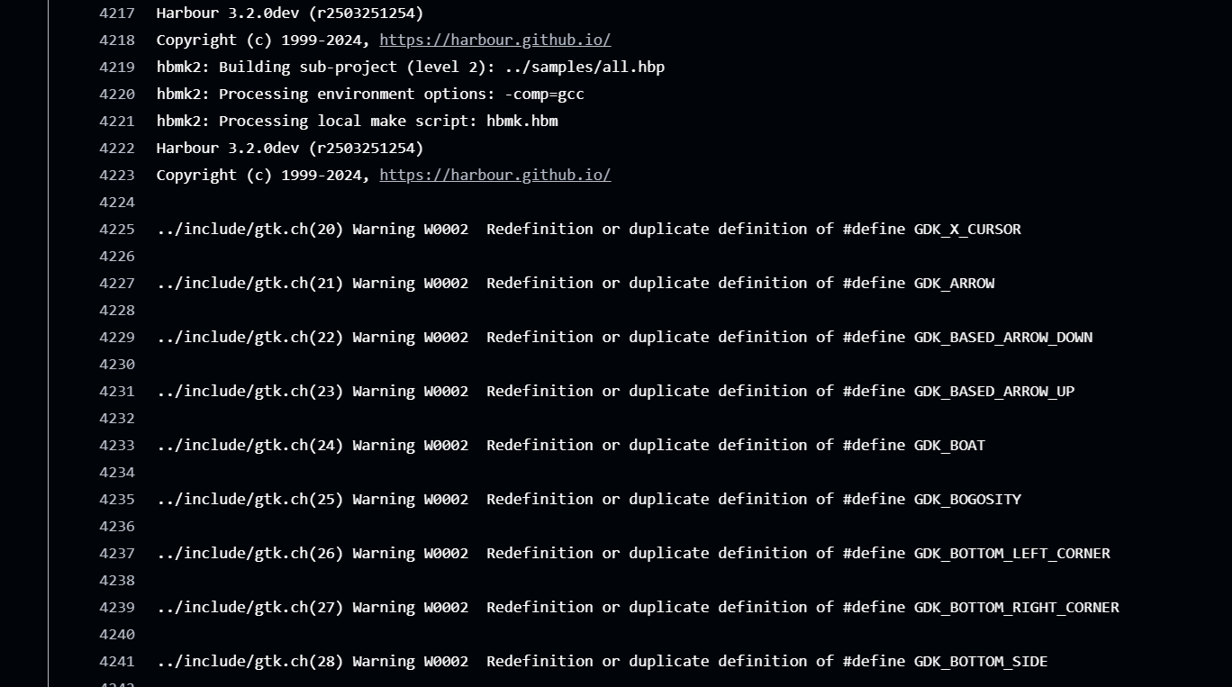1232x687 pixels.
Task: Click line number 4227
Action: [117, 284]
